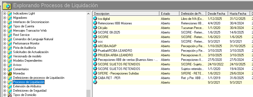Sort by the Estado column header
The height and width of the screenshot is (97, 253).
point(169,14)
